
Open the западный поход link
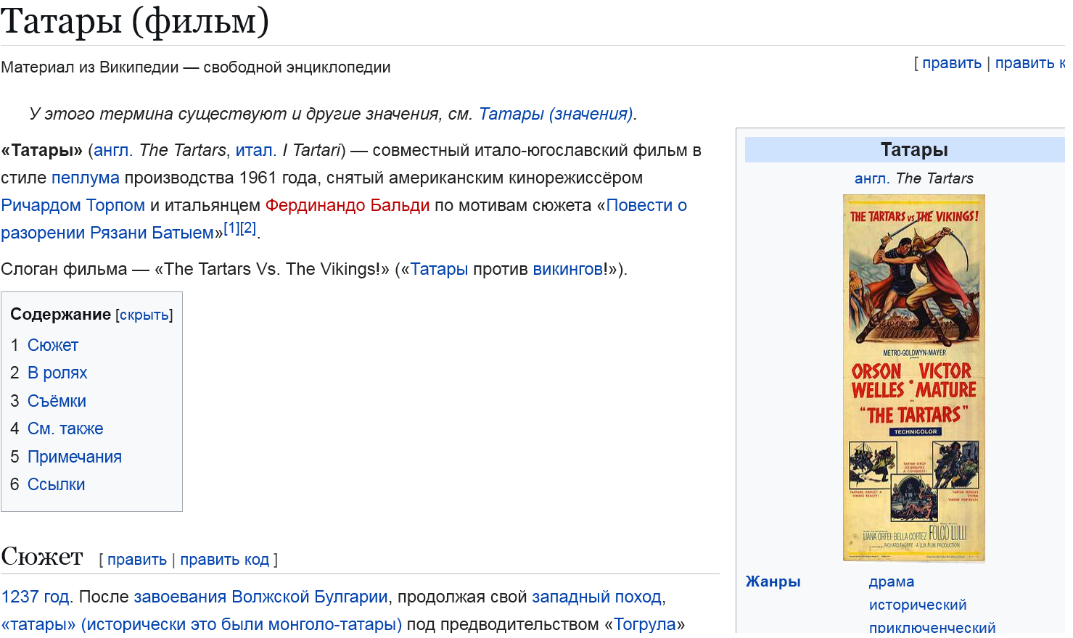point(597,597)
